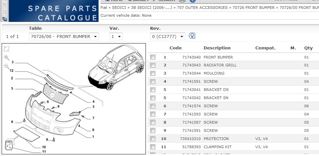Check the CLAMPING KIT row checkbox
This screenshot has height=156, width=319.
(x=153, y=147)
